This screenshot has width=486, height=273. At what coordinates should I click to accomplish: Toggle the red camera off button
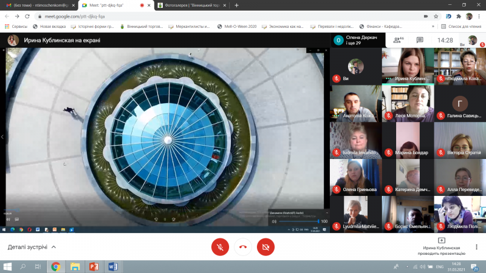tap(265, 247)
